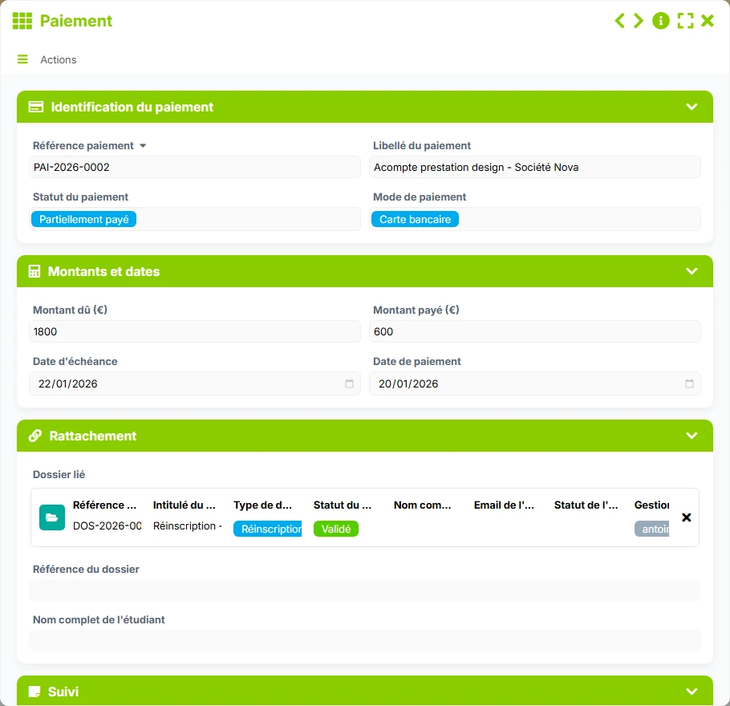Screen dimensions: 730x706
Task: Click the Libellé du paiement input field
Action: pyautogui.click(x=535, y=167)
